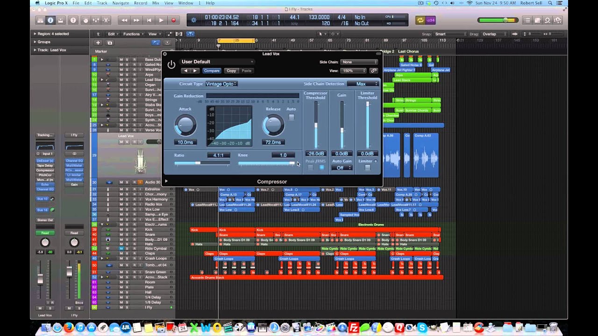Go to the beginning of project

point(149,20)
